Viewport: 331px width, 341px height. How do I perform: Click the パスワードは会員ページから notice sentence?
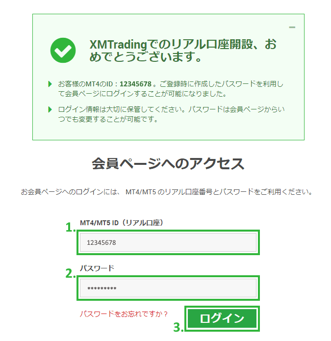pos(171,114)
